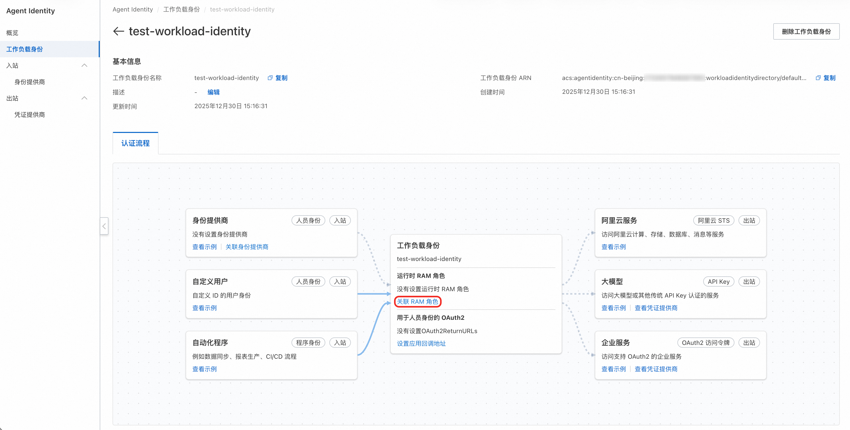Click 编辑 link next to description
850x430 pixels.
point(214,92)
